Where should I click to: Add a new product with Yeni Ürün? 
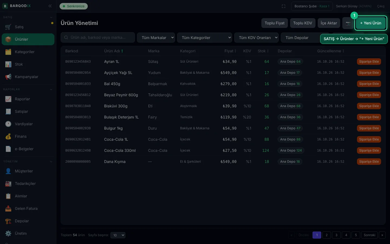click(370, 23)
